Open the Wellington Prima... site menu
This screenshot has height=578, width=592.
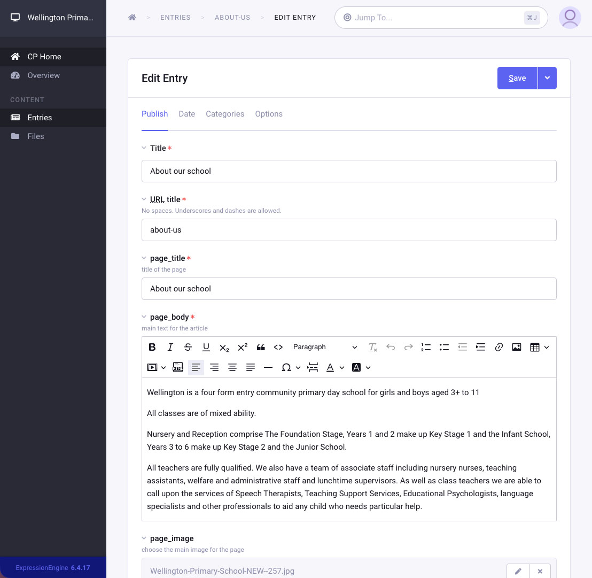point(53,18)
